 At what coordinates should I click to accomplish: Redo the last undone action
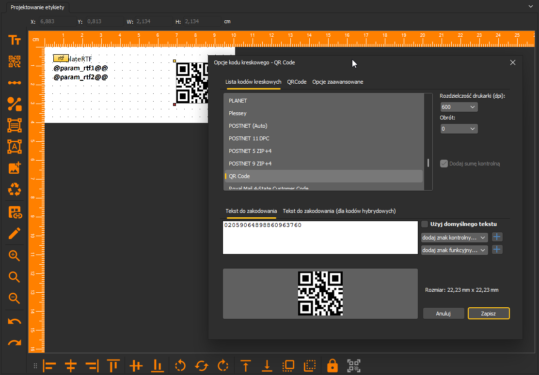coord(15,343)
